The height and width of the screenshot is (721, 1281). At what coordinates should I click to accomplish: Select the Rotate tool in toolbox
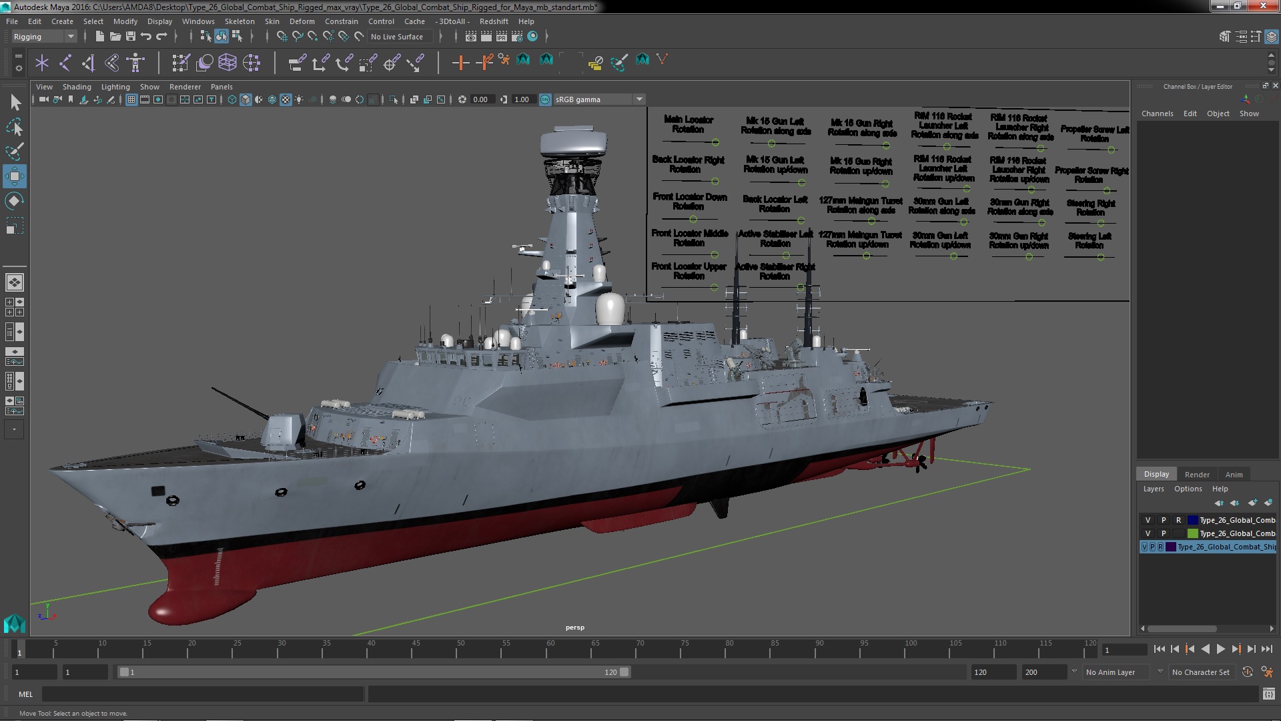15,201
